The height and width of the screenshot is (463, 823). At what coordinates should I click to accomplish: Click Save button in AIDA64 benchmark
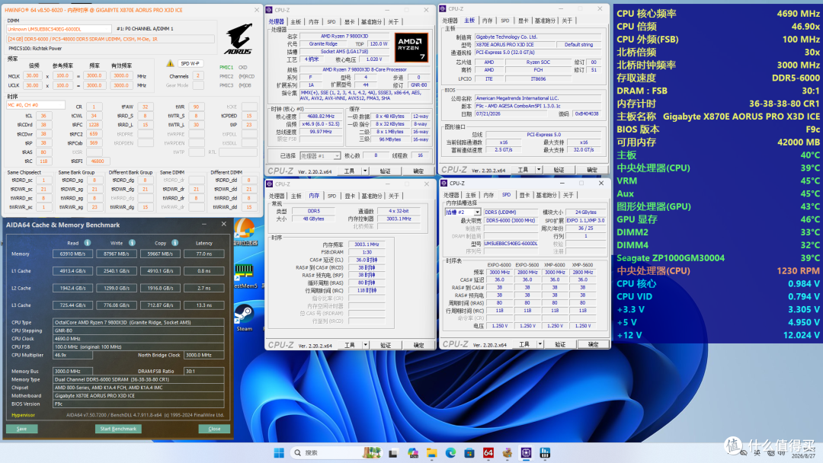(21, 429)
